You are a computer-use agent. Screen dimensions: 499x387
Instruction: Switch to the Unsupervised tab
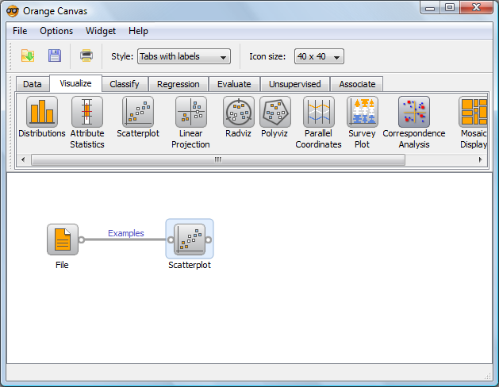pos(295,84)
